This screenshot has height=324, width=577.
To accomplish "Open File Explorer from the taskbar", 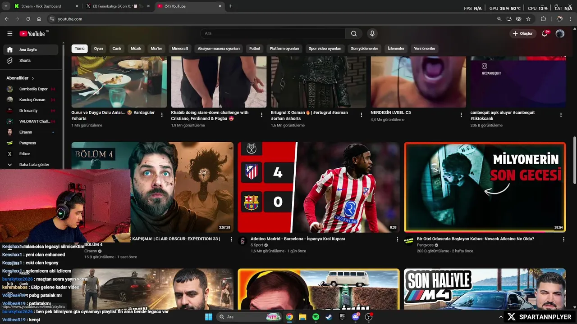I will click(302, 317).
